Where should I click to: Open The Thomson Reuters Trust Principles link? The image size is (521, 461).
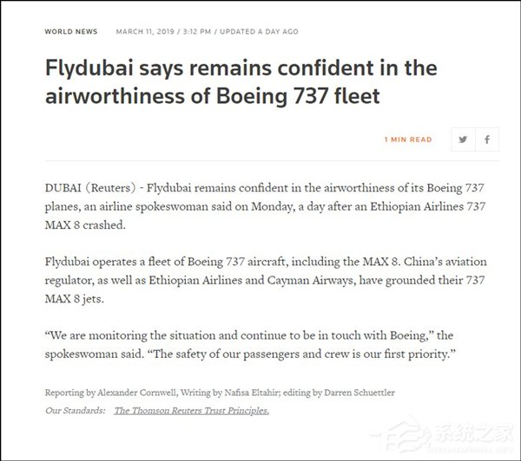coord(191,410)
